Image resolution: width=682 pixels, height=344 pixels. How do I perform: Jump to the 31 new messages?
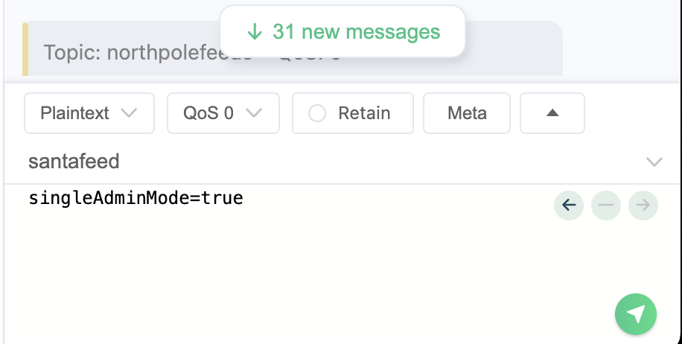[x=342, y=31]
